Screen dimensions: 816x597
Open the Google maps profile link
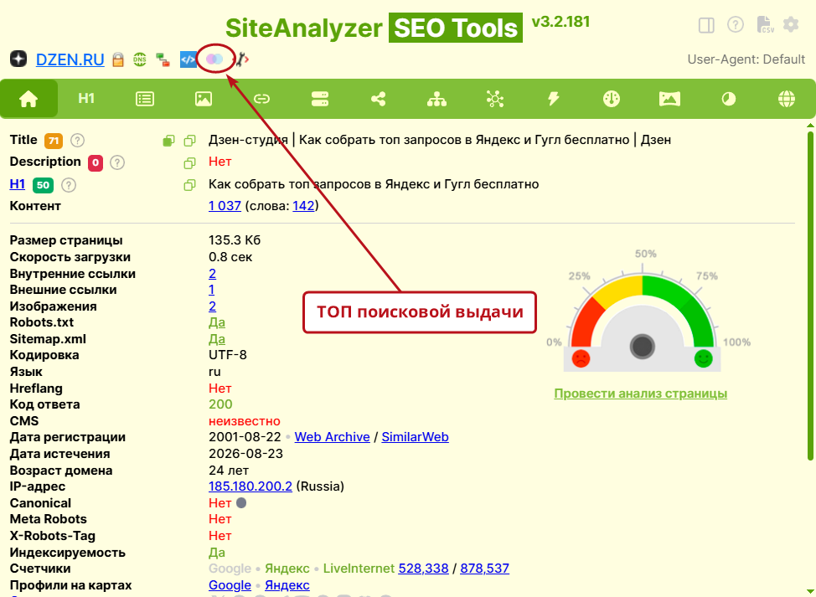click(230, 585)
